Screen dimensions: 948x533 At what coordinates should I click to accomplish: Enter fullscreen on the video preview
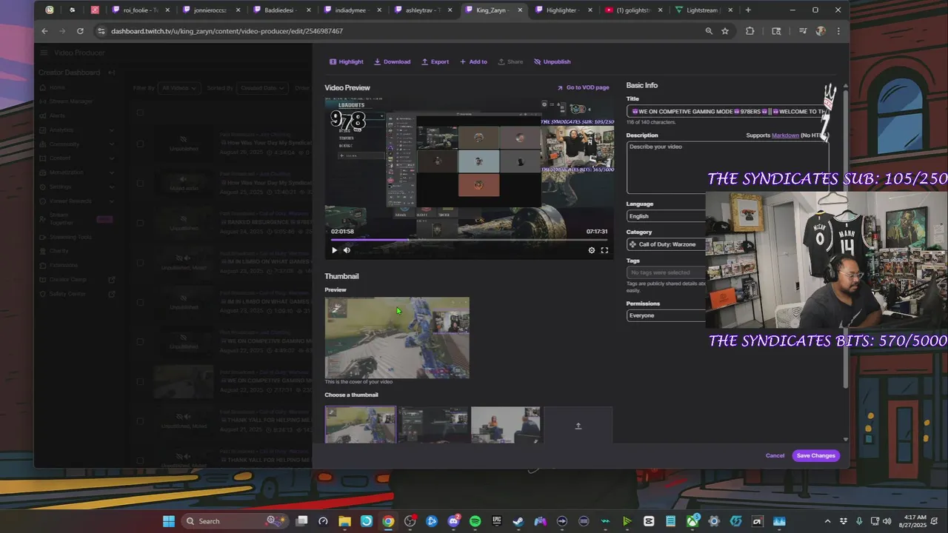tap(604, 250)
